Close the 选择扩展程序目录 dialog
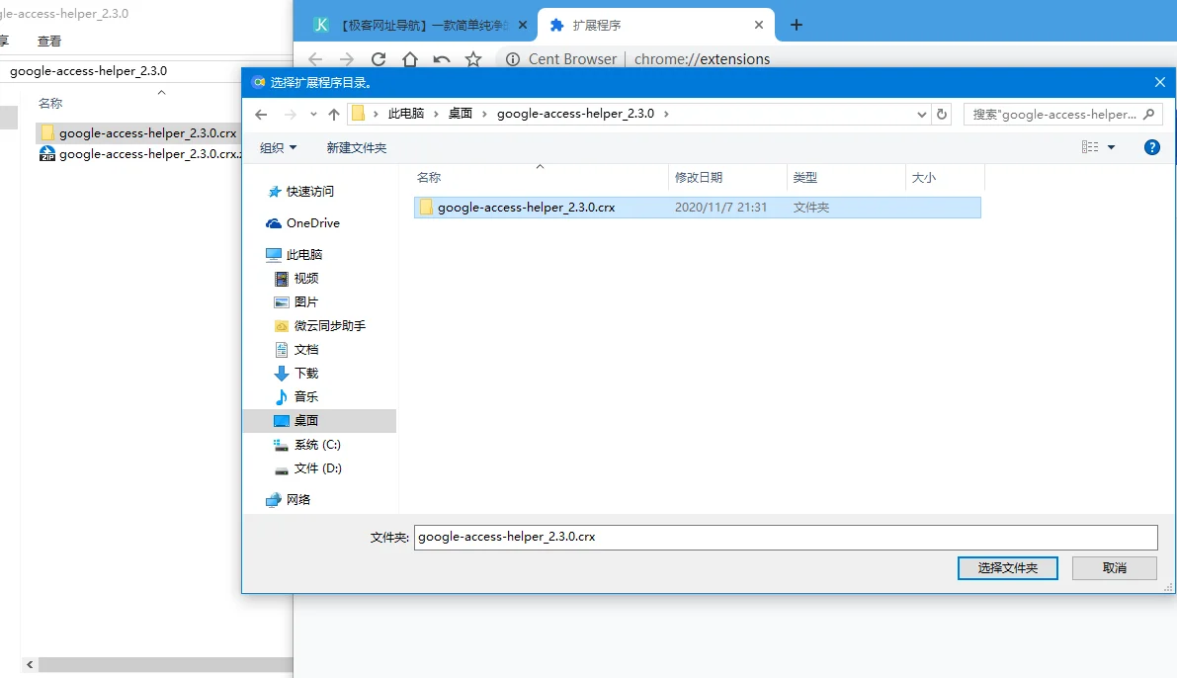Screen dimensions: 1177x678 [1160, 83]
